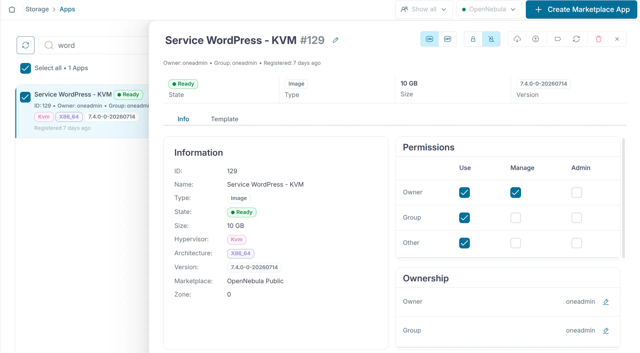640x353 pixels.
Task: Enable the marketplace app (ON icon)
Action: pos(429,39)
